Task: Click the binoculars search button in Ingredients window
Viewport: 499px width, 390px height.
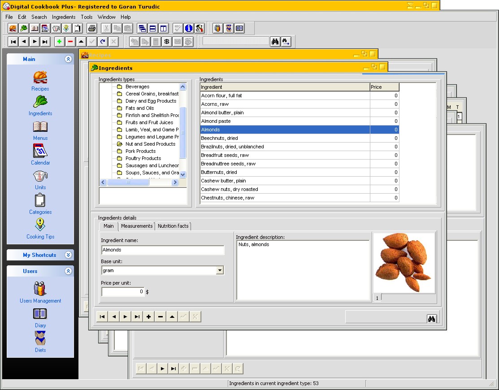Action: 432,318
